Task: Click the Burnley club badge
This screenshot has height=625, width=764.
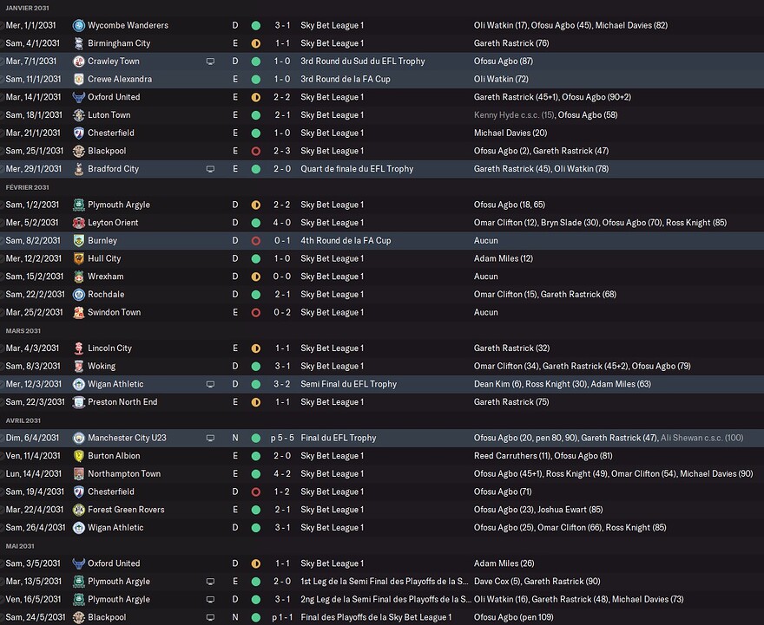Action: (78, 241)
